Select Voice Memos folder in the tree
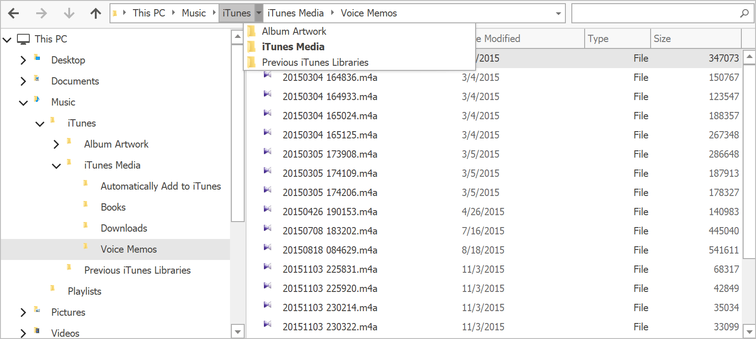Viewport: 756px width, 339px height. (128, 249)
